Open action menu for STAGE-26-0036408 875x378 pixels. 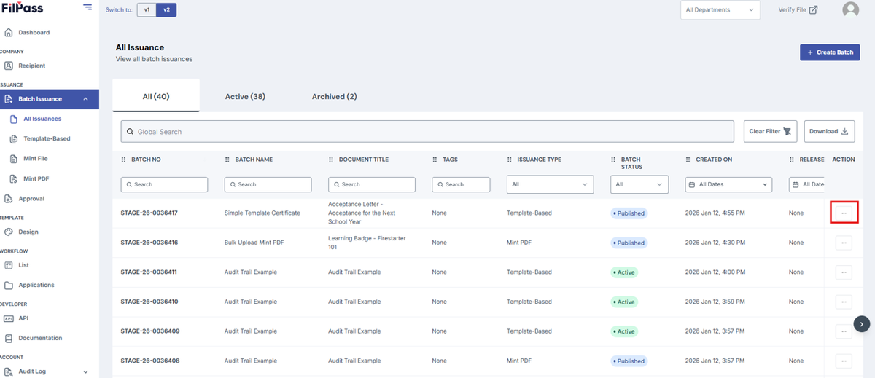[844, 361]
